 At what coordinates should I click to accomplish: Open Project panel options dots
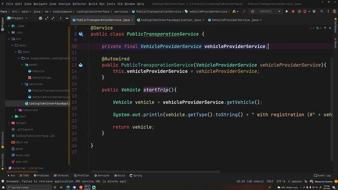61,18
